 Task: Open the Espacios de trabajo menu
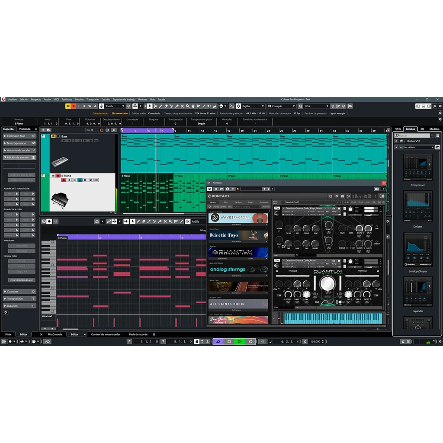point(124,100)
